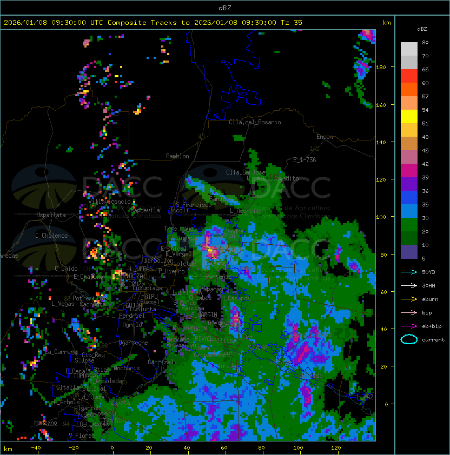Click the Villavicencio map label

click(109, 202)
